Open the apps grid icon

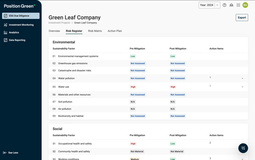pos(238,5)
